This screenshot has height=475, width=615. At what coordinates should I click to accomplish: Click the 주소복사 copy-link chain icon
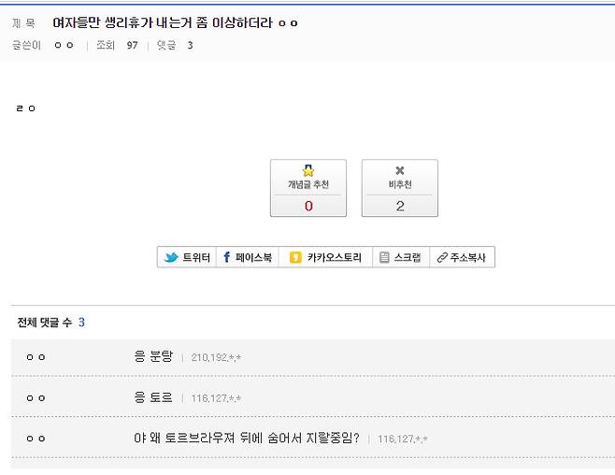point(442,258)
